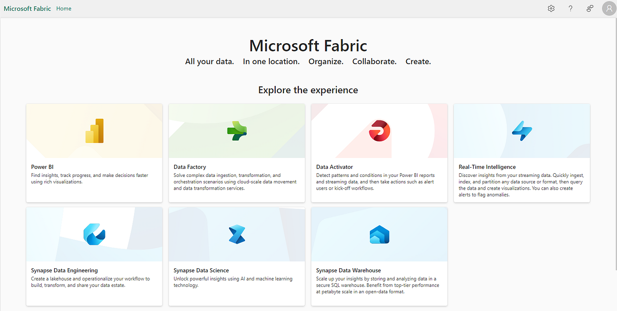The image size is (617, 311).
Task: Click the 'All your data.' tagline text
Action: [209, 61]
